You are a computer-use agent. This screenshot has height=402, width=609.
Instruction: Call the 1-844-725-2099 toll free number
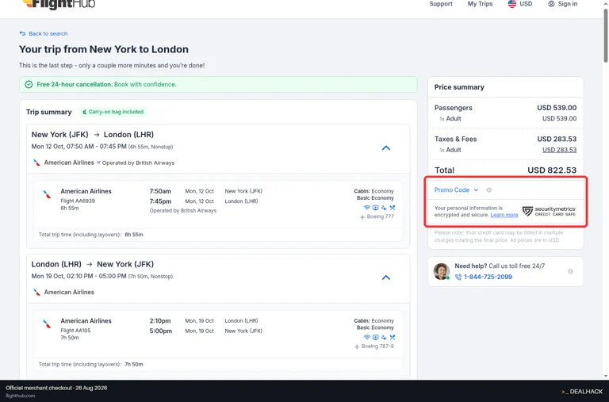pos(488,277)
